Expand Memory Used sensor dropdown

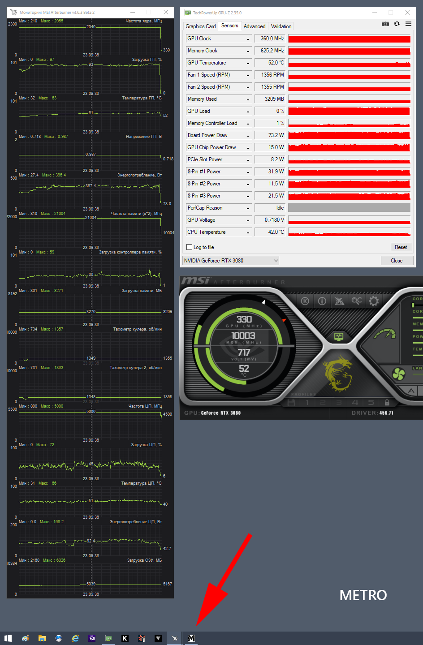[248, 99]
